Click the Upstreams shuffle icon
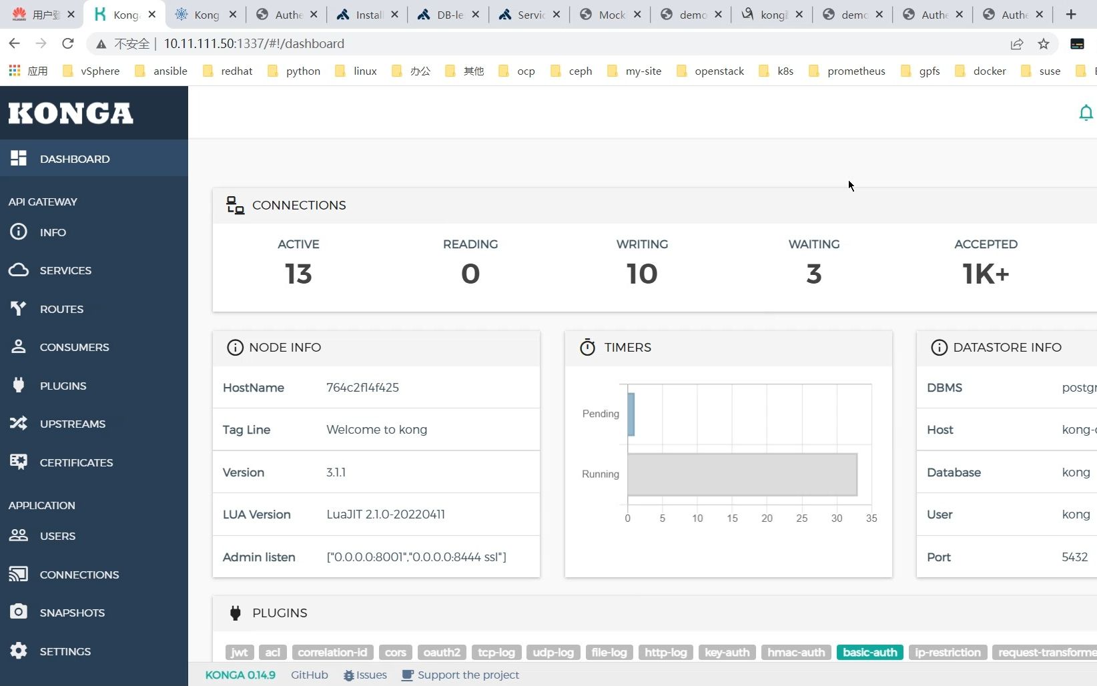The image size is (1097, 686). coord(19,423)
